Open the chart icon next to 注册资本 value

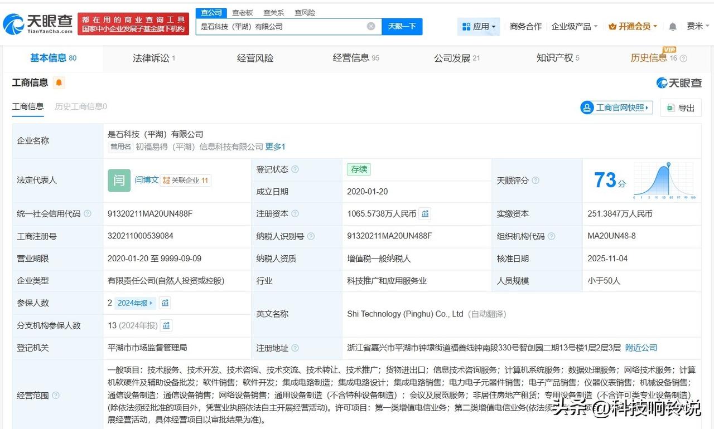(x=425, y=214)
